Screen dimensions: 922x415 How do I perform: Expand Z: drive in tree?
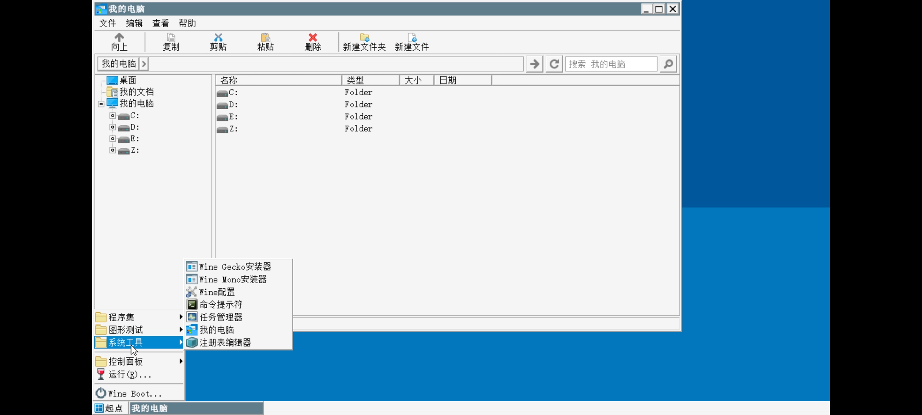[x=113, y=150]
